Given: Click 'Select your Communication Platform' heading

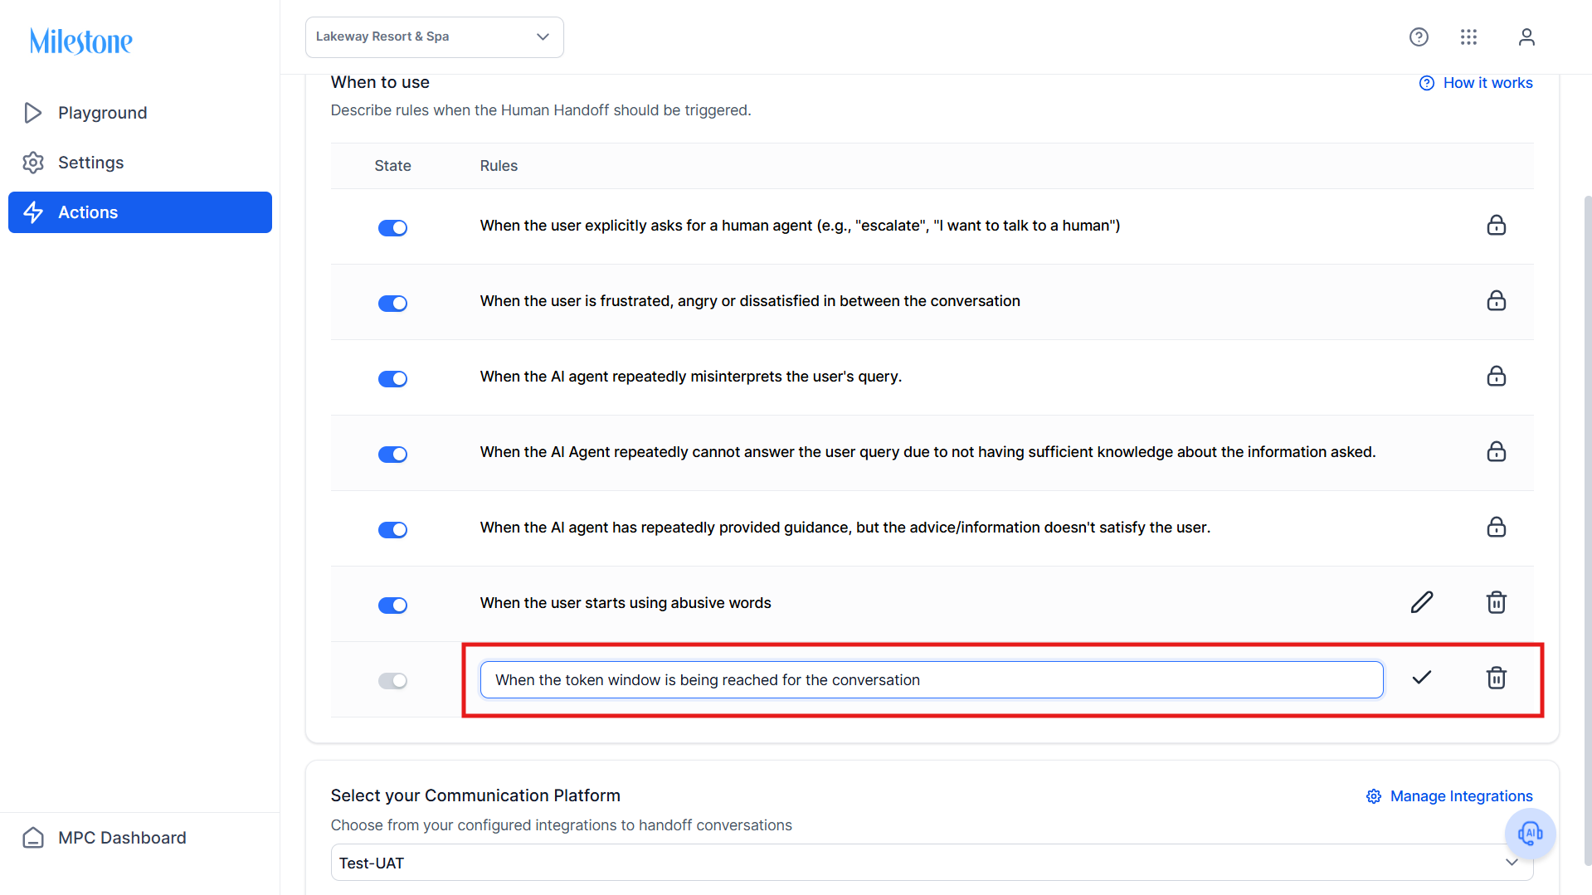Looking at the screenshot, I should click(475, 795).
